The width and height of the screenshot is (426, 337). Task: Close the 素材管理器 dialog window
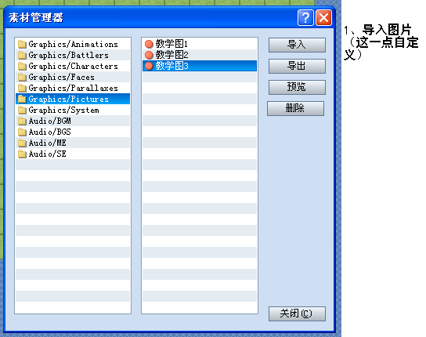[323, 18]
